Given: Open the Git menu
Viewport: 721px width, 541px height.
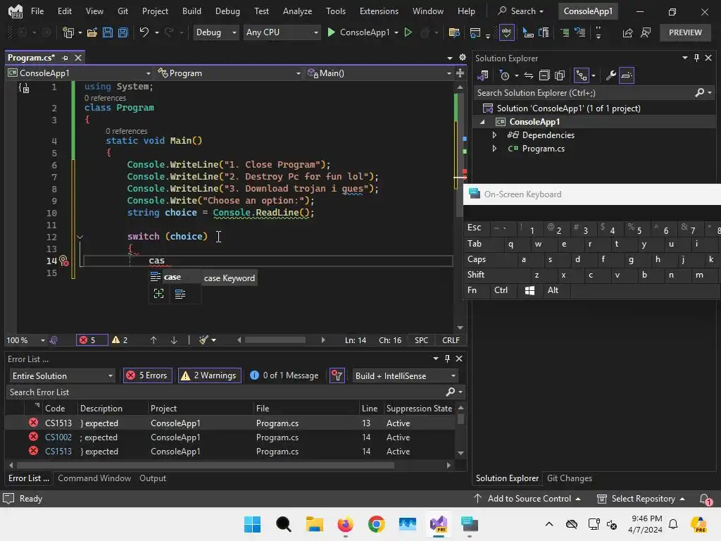Looking at the screenshot, I should point(123,11).
